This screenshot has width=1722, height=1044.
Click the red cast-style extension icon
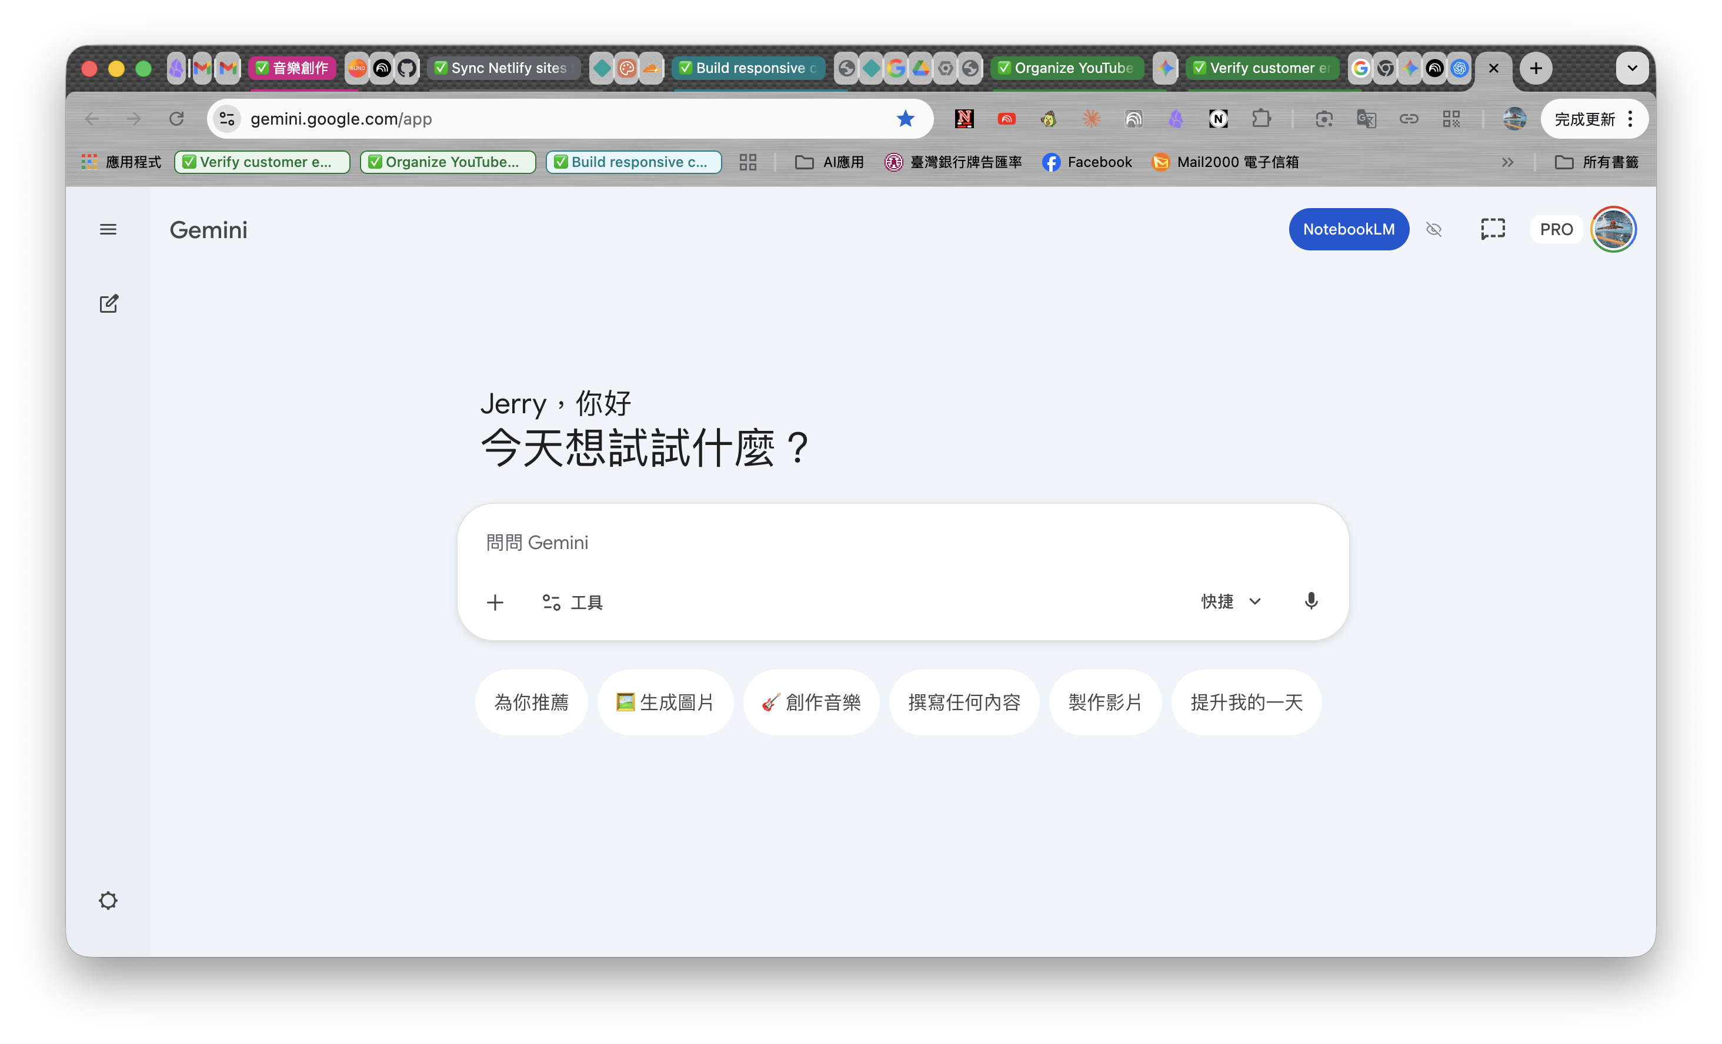point(1006,119)
